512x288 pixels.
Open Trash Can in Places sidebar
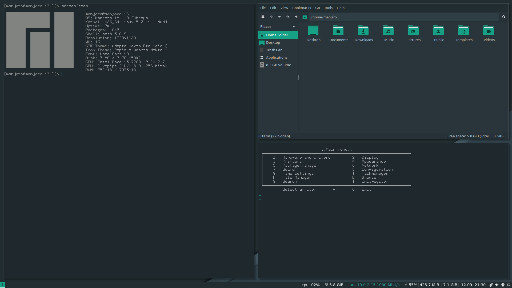click(x=278, y=50)
